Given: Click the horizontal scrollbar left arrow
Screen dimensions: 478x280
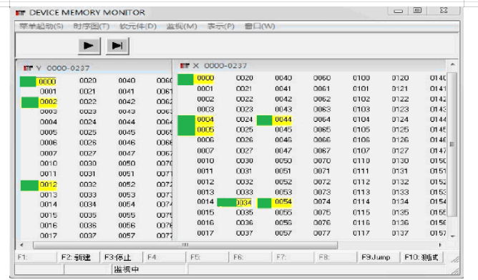Looking at the screenshot, I should 21,245.
